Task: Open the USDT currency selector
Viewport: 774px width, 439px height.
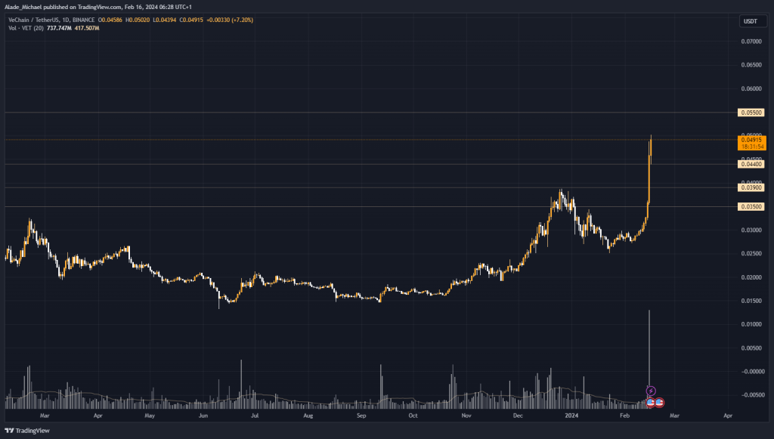Action: (x=752, y=21)
